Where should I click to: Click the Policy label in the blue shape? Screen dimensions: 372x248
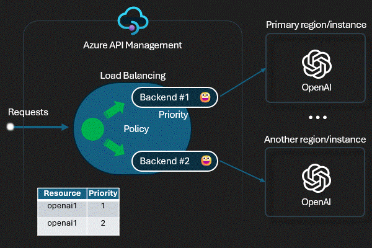pos(136,129)
